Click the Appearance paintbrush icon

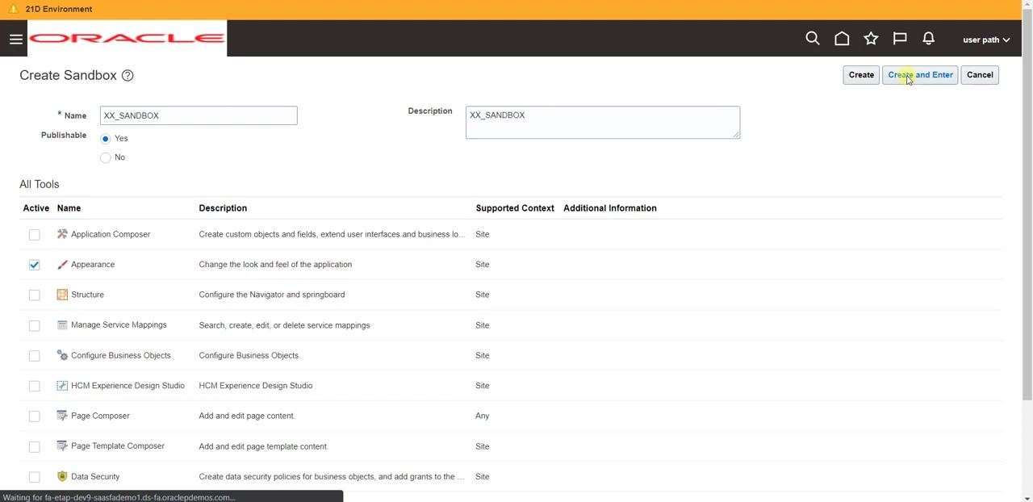pos(62,265)
